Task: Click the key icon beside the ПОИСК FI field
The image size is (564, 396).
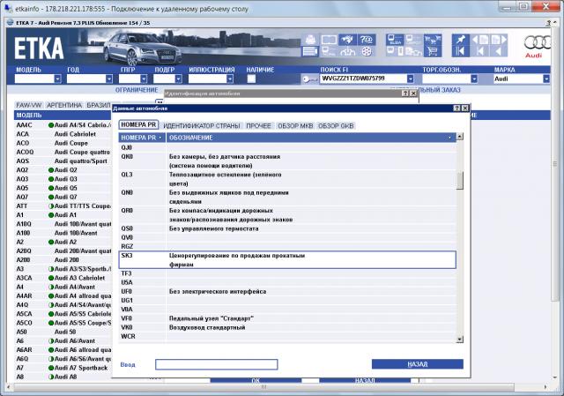Action: pyautogui.click(x=309, y=78)
